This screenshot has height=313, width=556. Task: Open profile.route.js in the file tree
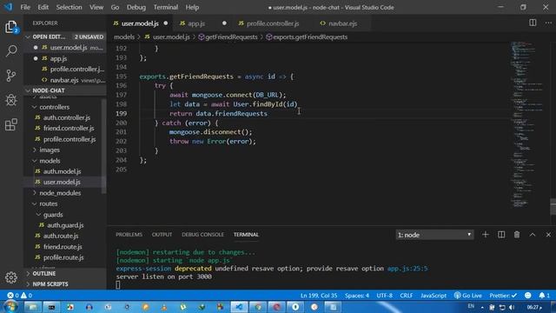pyautogui.click(x=63, y=257)
